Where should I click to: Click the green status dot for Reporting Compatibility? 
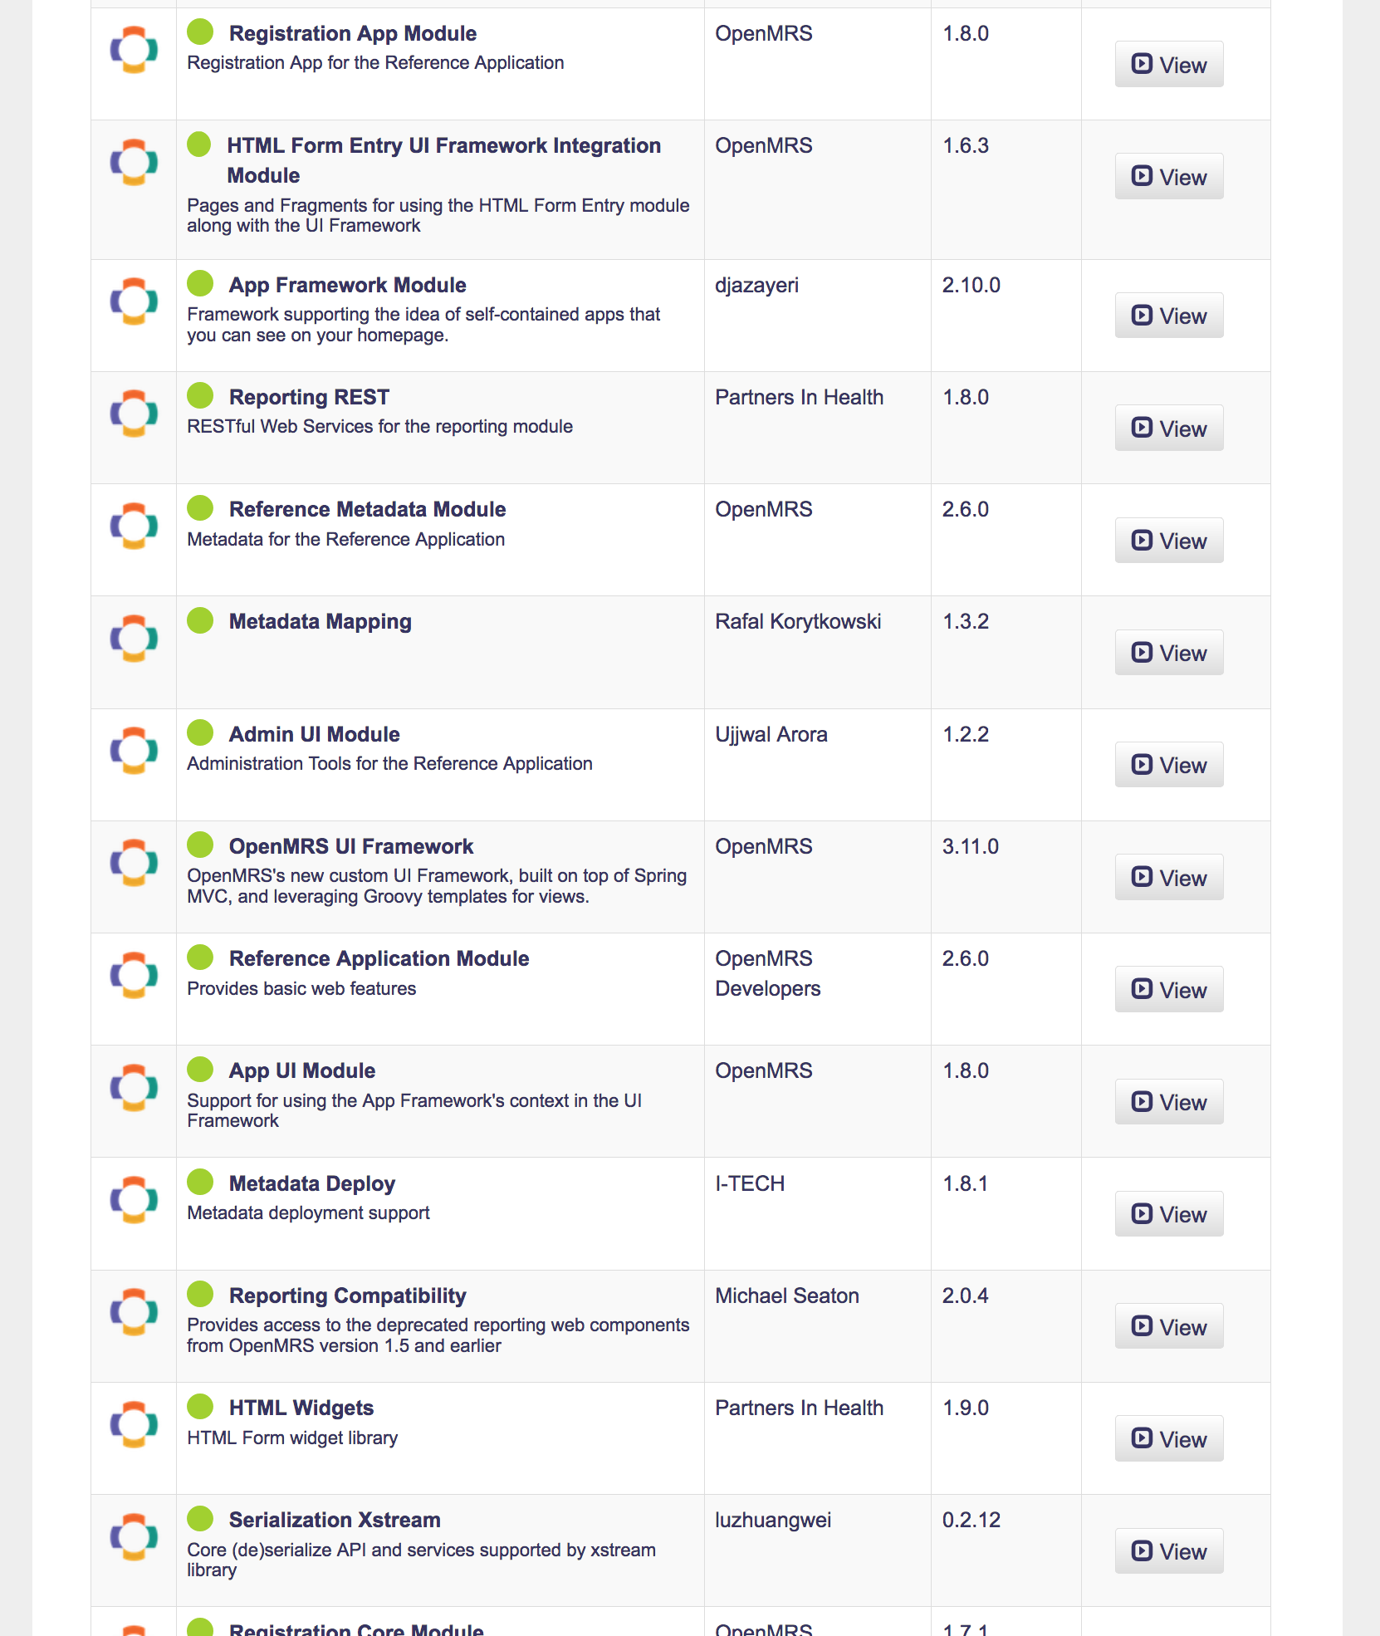coord(200,1294)
